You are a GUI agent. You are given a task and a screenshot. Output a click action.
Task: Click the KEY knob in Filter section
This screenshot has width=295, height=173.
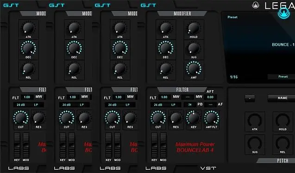coord(194,118)
